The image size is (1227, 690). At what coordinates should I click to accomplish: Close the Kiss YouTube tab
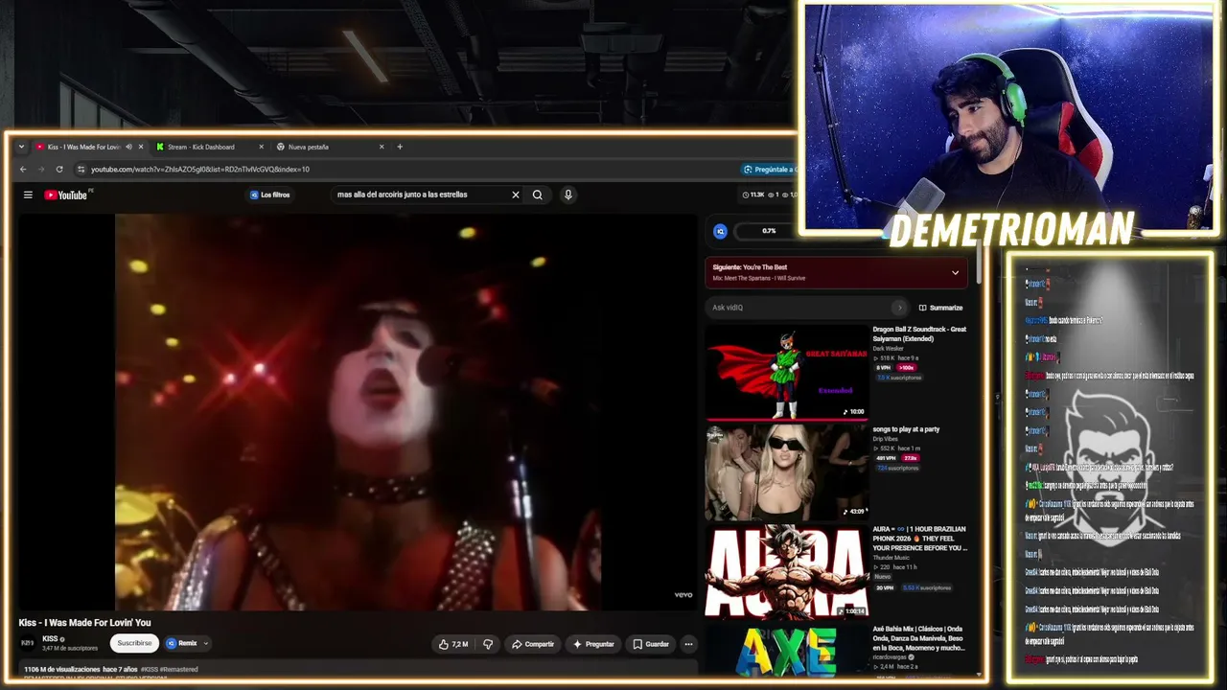(141, 147)
